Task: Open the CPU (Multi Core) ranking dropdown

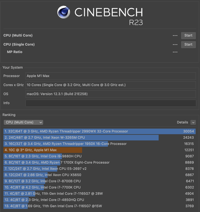Action: click(x=23, y=122)
